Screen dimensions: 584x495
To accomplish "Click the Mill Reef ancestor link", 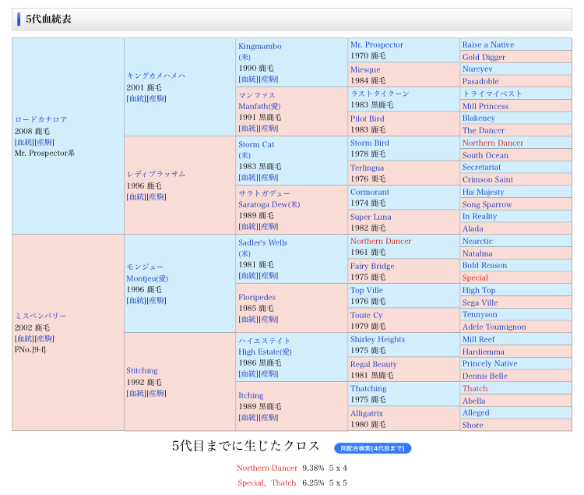I will [x=478, y=339].
